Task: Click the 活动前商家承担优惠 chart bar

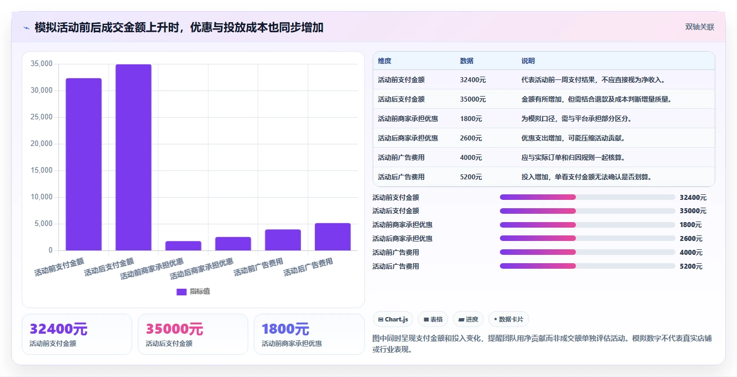Action: (183, 245)
